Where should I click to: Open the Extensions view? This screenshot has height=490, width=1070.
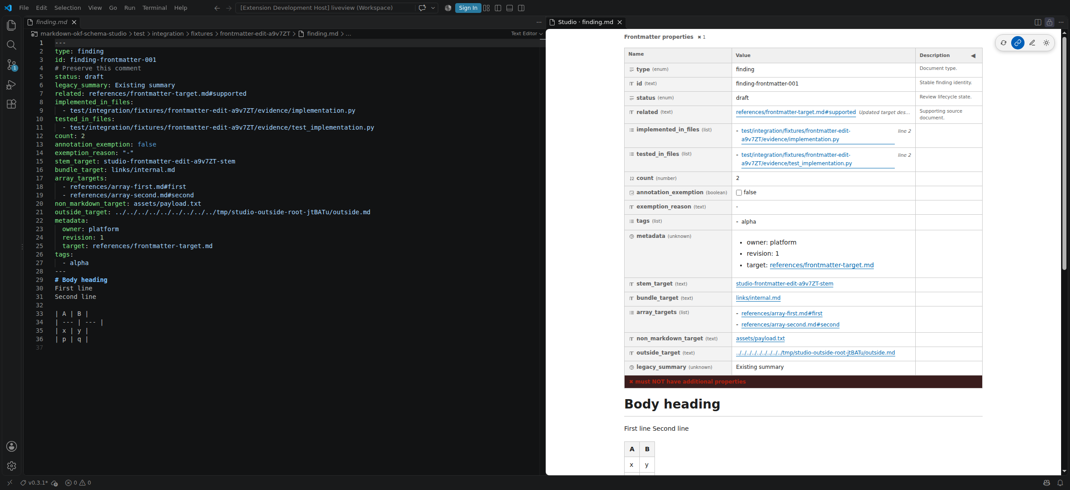12,104
